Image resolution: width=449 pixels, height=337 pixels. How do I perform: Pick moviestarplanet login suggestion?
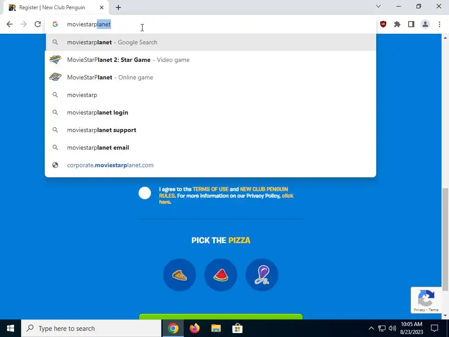click(210, 112)
